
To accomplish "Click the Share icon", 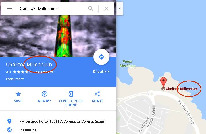I will [x=97, y=94].
